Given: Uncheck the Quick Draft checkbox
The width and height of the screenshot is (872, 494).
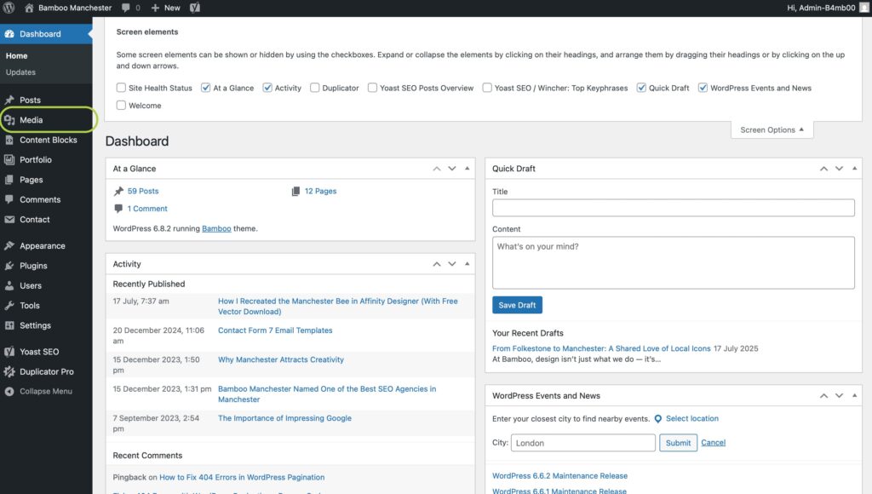Looking at the screenshot, I should point(641,88).
